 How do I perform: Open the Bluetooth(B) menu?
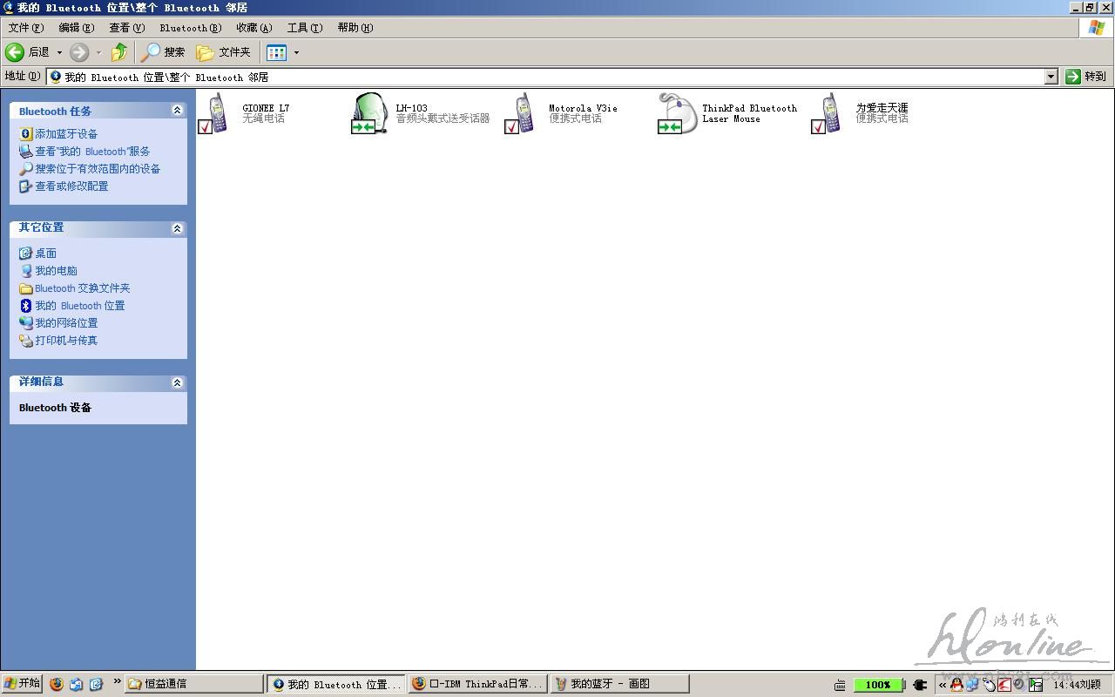[x=190, y=28]
